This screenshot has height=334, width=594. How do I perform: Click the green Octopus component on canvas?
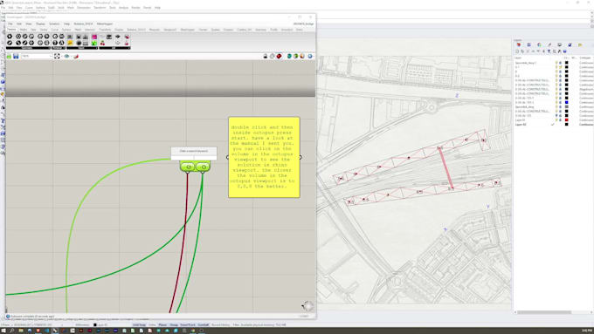[x=195, y=167]
